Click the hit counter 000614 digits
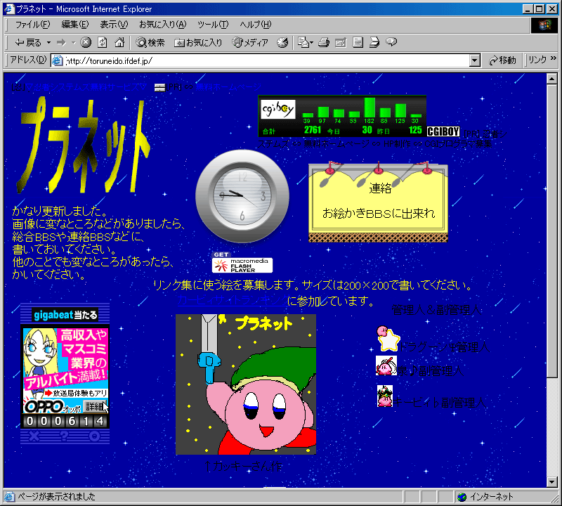 pos(65,421)
